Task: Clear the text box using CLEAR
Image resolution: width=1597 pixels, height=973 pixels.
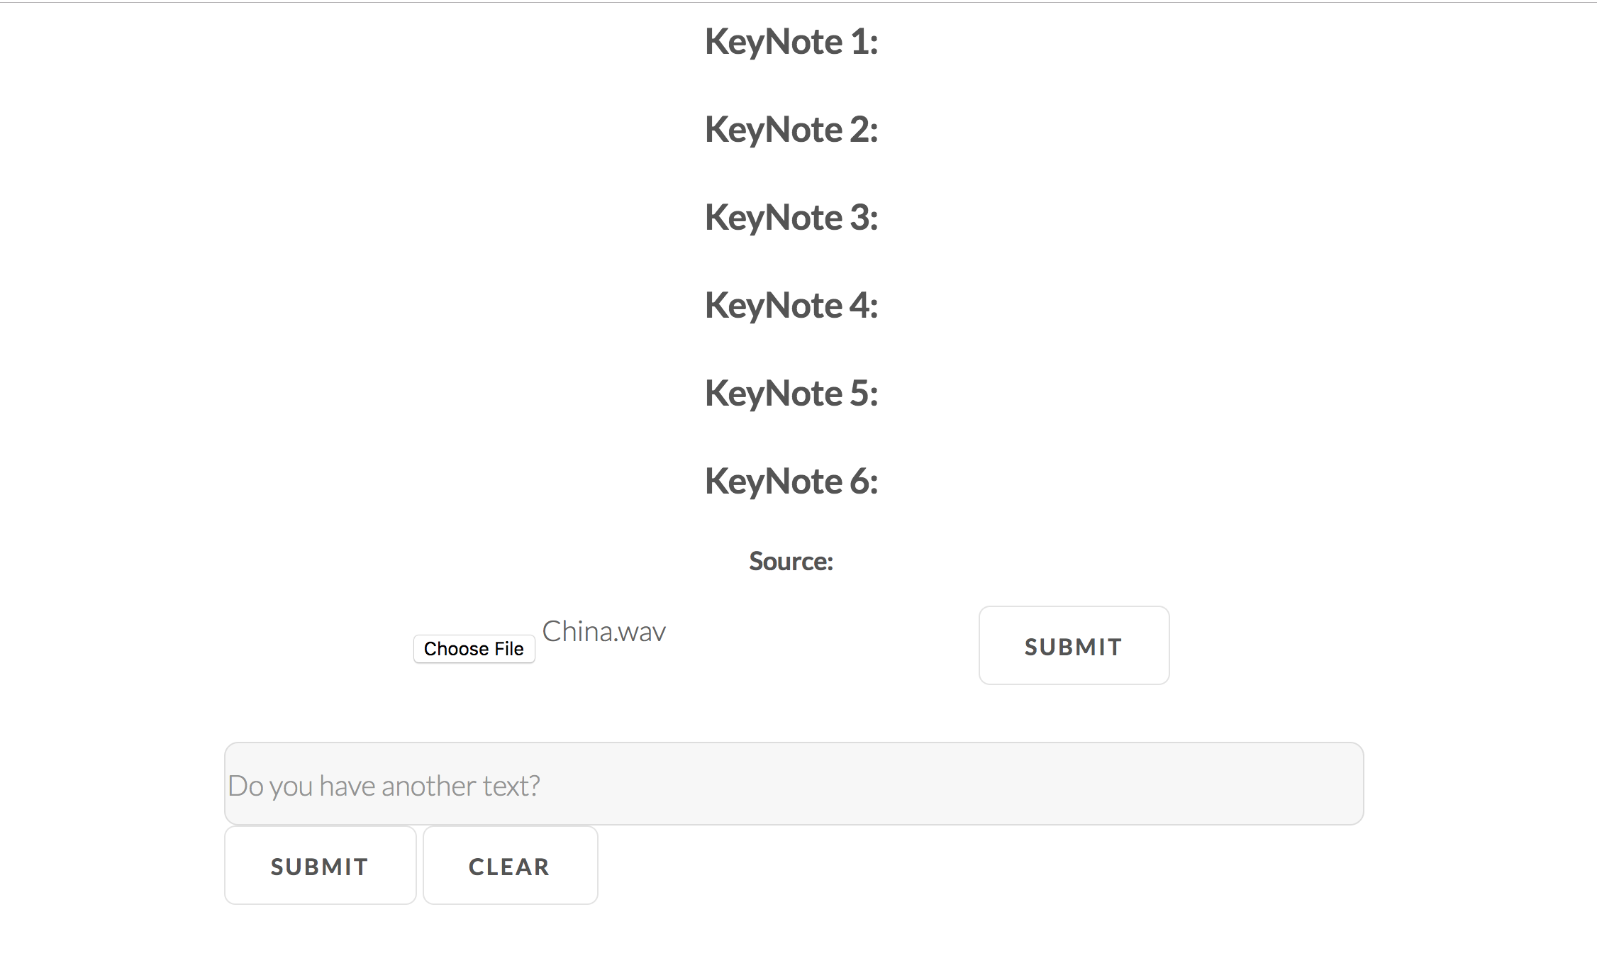Action: (510, 865)
